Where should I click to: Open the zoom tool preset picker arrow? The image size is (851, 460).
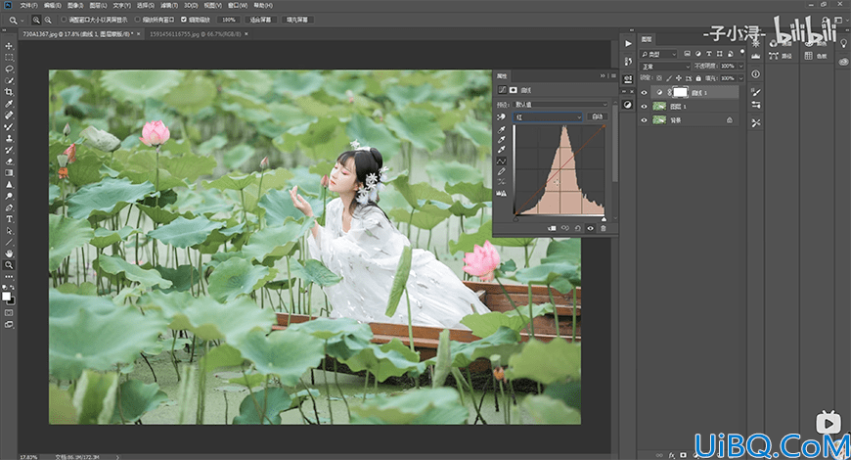[22, 21]
